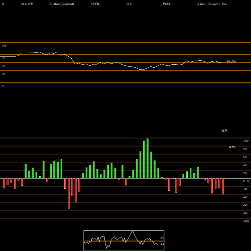This screenshot has width=251, height=251.
Task: Click the RSI axis label 70
Action: [4, 58]
